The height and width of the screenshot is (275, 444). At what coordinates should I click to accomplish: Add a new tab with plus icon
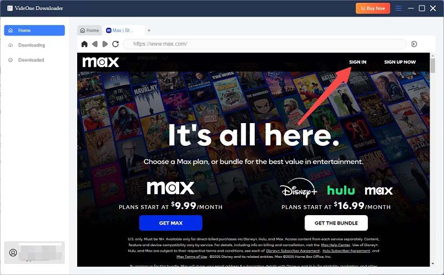click(149, 30)
